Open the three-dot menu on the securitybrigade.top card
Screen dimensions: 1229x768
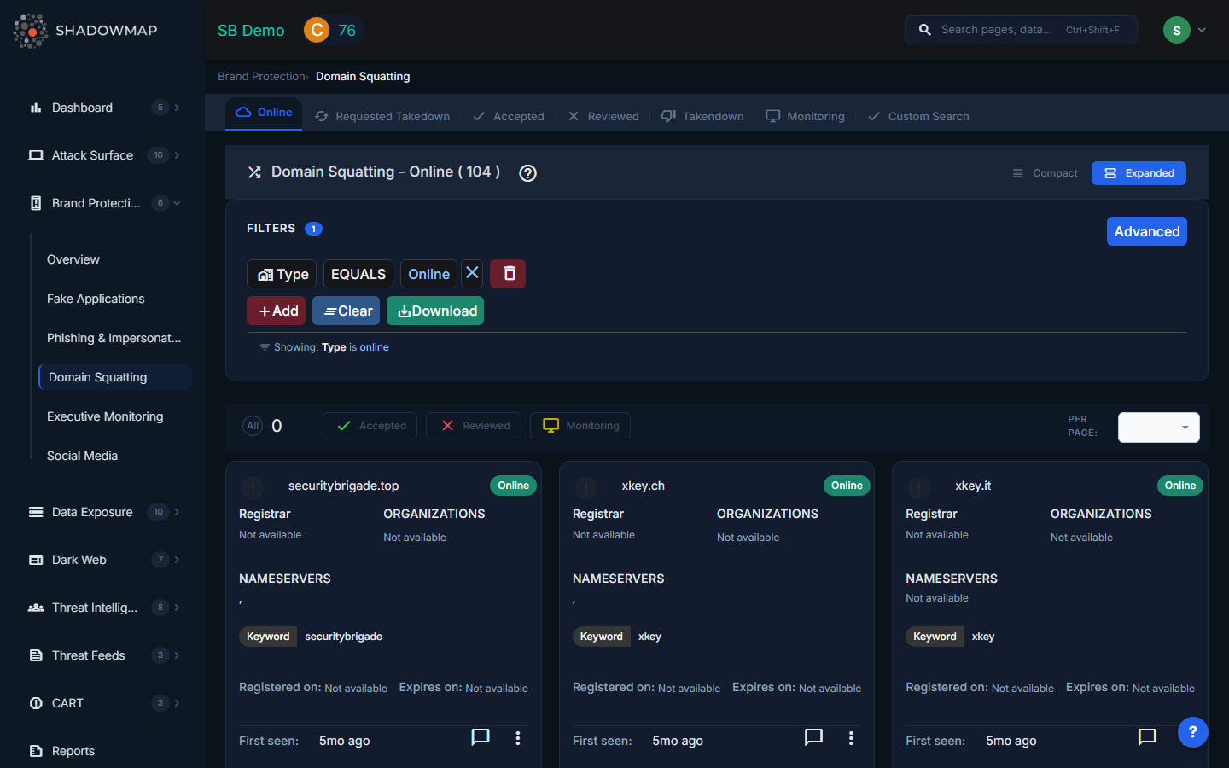(x=517, y=738)
